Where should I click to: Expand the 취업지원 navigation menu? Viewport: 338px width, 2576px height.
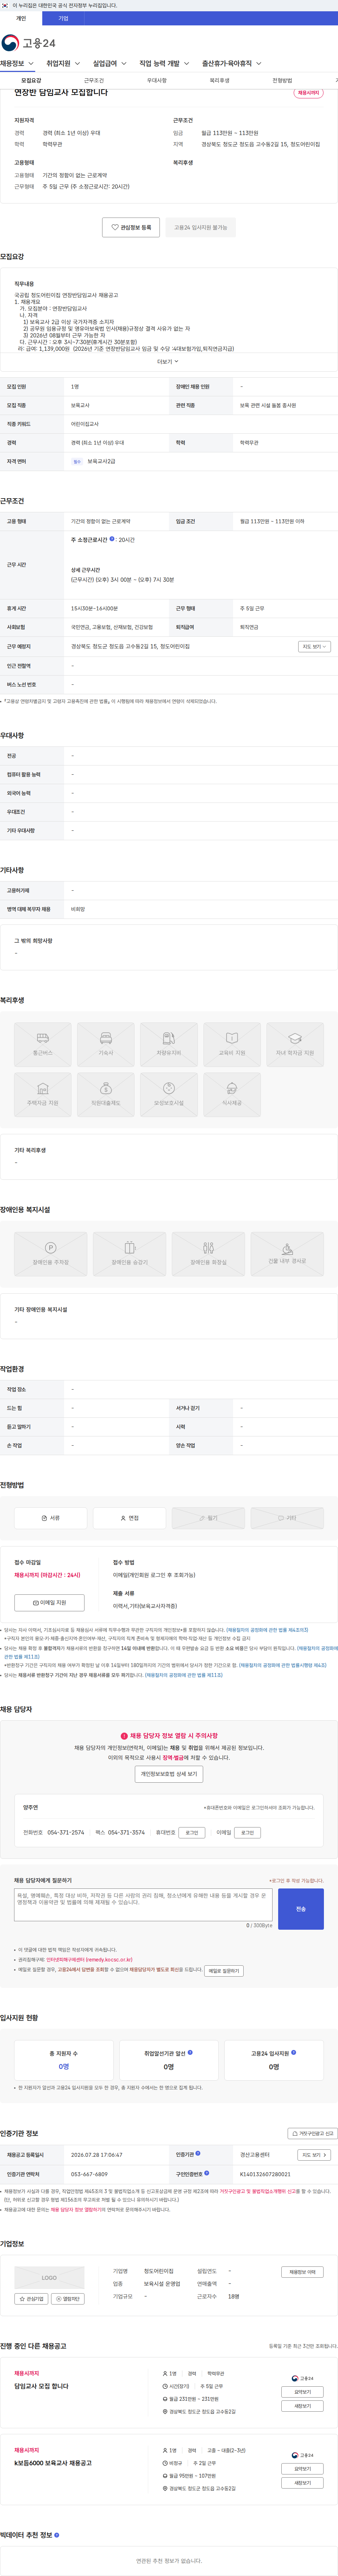pos(63,63)
